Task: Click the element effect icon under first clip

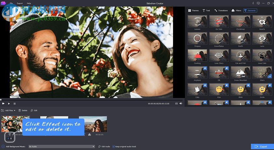Action: pos(10,135)
